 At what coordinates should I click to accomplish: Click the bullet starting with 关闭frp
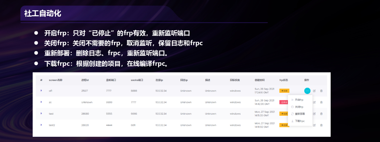pos(123,43)
